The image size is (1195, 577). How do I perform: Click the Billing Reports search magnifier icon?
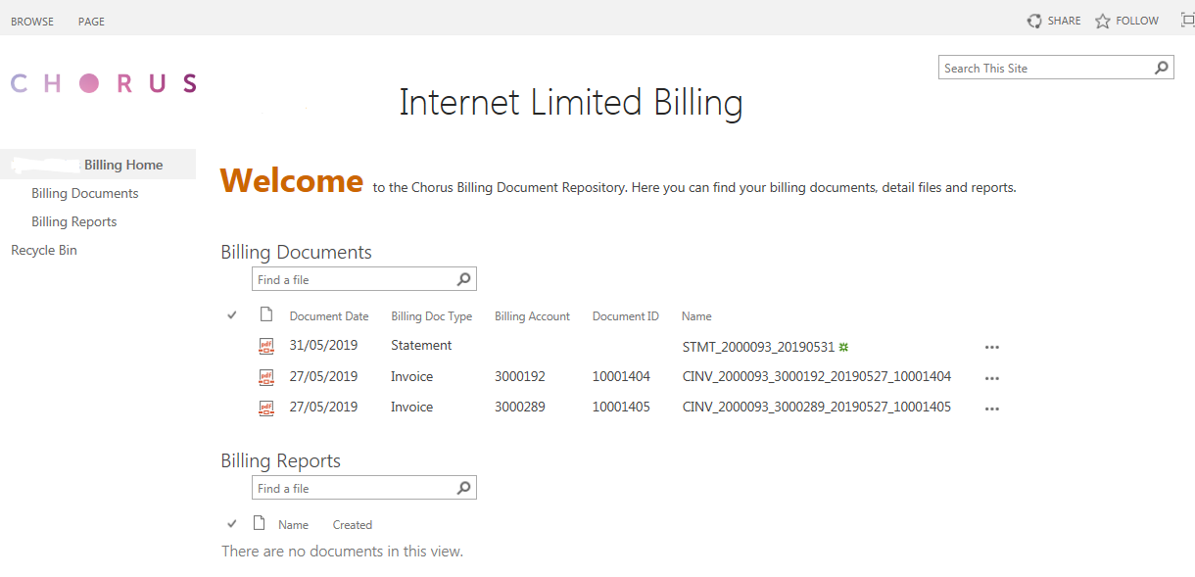tap(464, 488)
